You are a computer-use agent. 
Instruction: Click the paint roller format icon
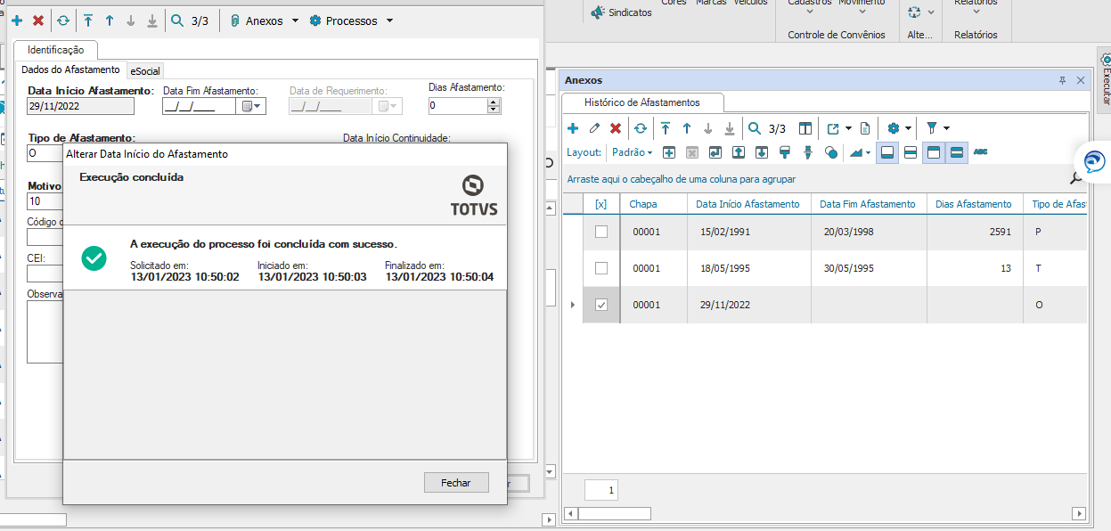(x=785, y=152)
